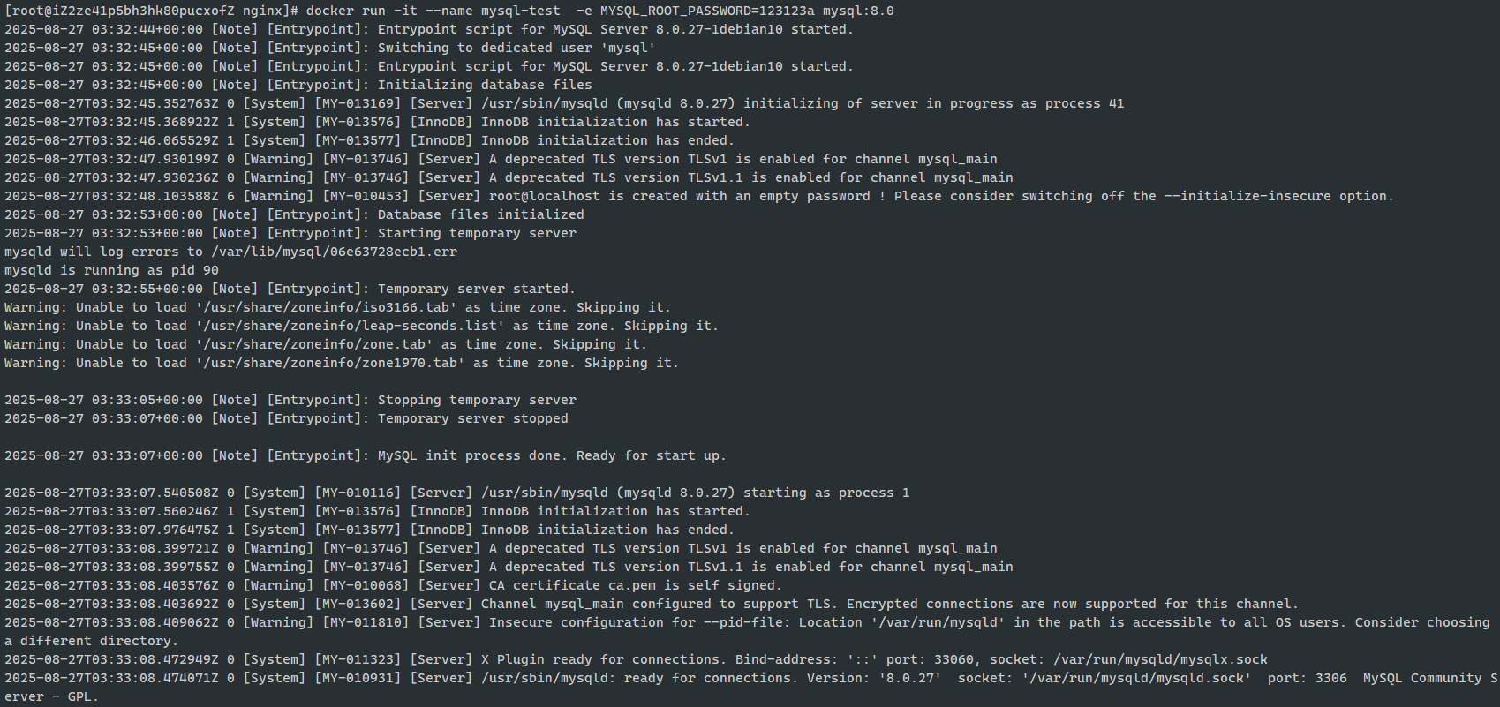Click the leap-seconds.list zoneinfo path
This screenshot has width=1500, height=707.
tap(350, 326)
